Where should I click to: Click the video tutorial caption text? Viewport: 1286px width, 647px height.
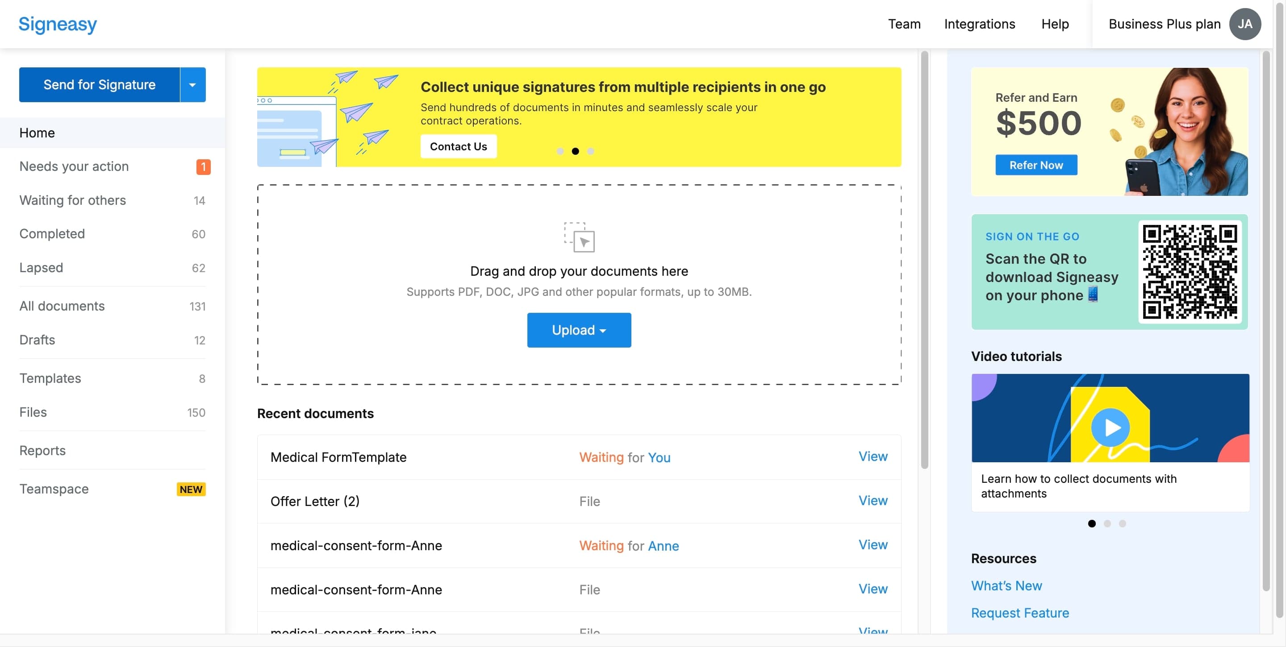pos(1078,486)
